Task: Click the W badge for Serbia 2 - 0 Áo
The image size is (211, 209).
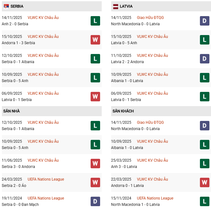Action: 95,182
